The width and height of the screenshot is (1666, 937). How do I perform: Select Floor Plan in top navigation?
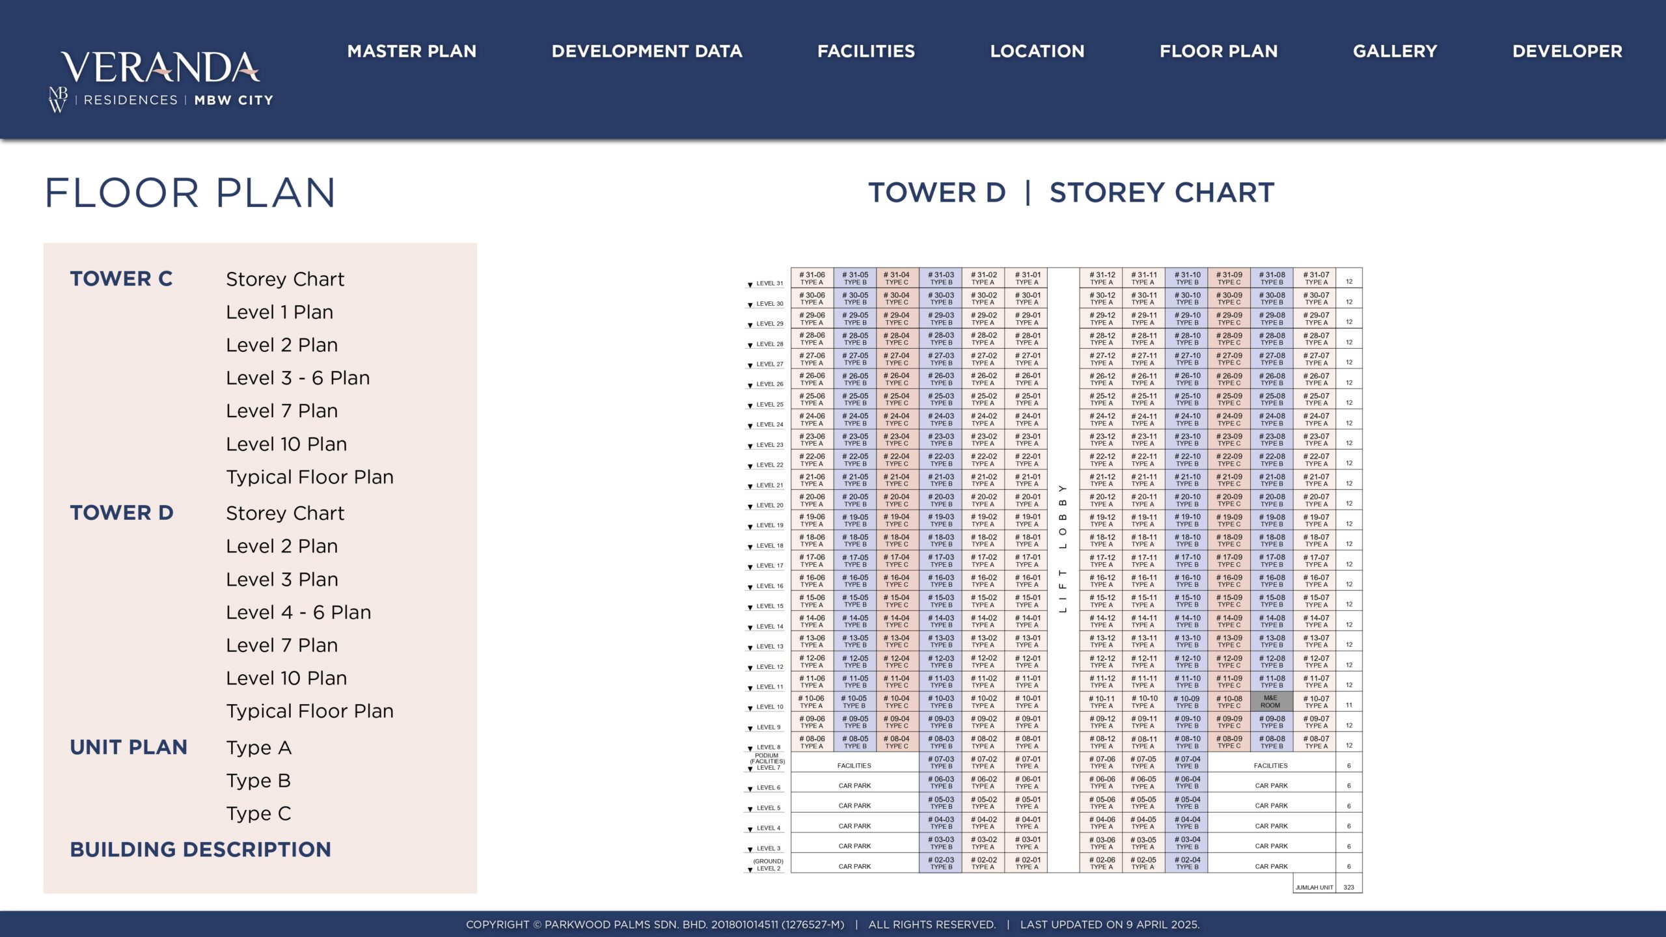pyautogui.click(x=1219, y=51)
